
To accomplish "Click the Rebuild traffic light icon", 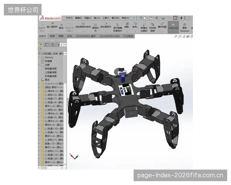I will click(x=181, y=18).
